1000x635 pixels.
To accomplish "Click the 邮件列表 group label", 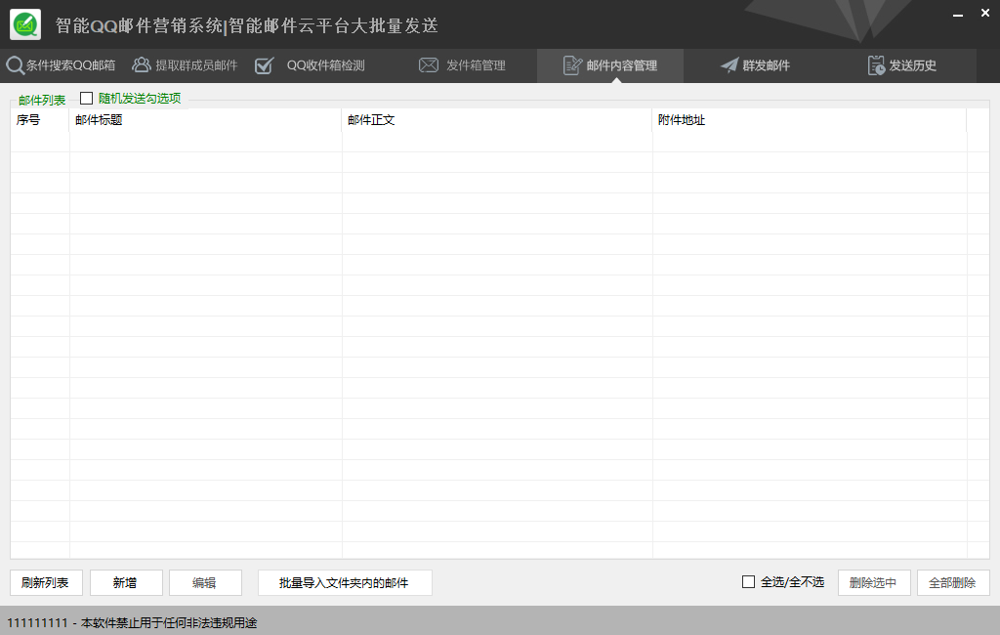I will point(42,101).
